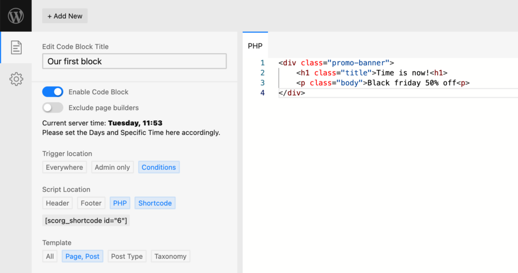The image size is (518, 273).
Task: Click the Trigger location label
Action: click(67, 154)
